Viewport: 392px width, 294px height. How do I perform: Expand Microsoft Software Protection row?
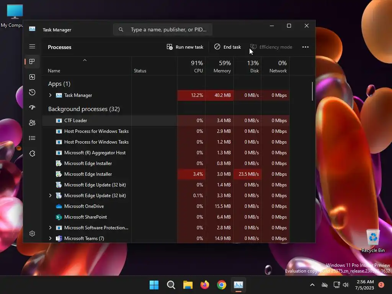[50, 228]
